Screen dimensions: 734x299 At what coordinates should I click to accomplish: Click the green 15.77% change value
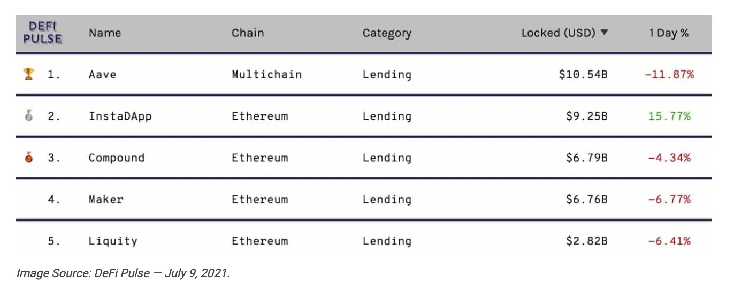point(669,116)
